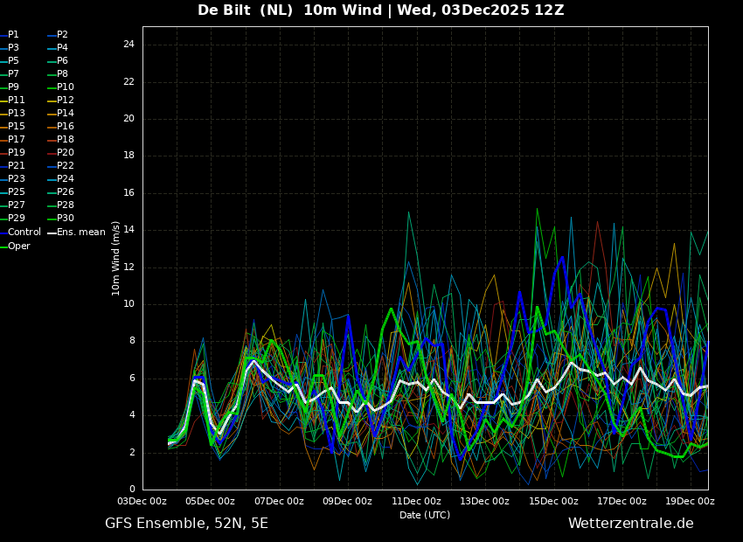Select the 19Dec 00z date tick

point(690,501)
